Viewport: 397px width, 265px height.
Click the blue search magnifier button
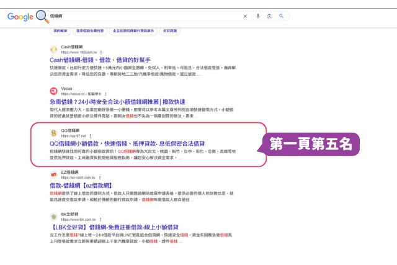pyautogui.click(x=281, y=16)
